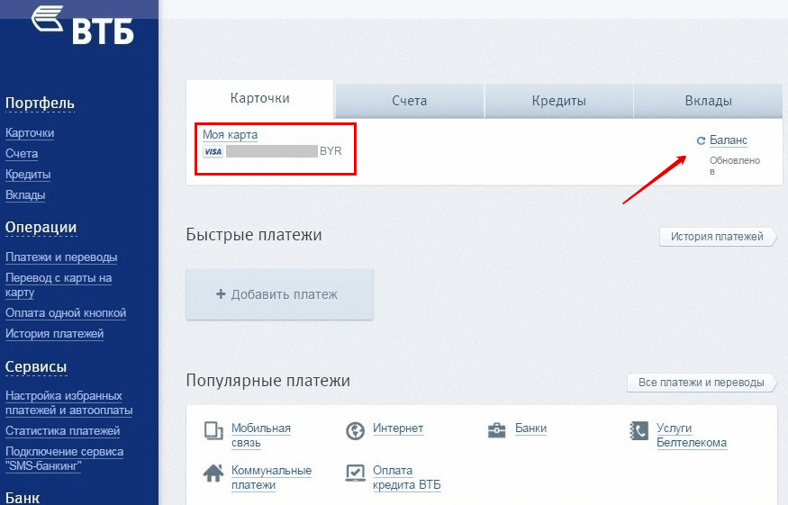
Task: Open Платежи и переводы in sidebar
Action: click(x=61, y=257)
